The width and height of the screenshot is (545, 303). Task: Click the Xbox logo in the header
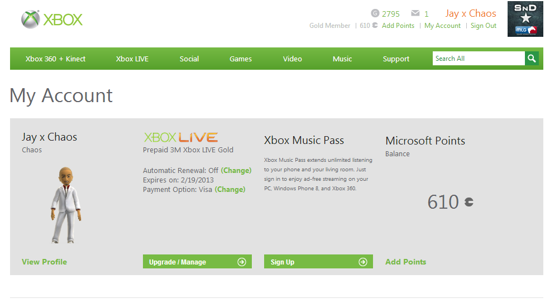pyautogui.click(x=52, y=20)
